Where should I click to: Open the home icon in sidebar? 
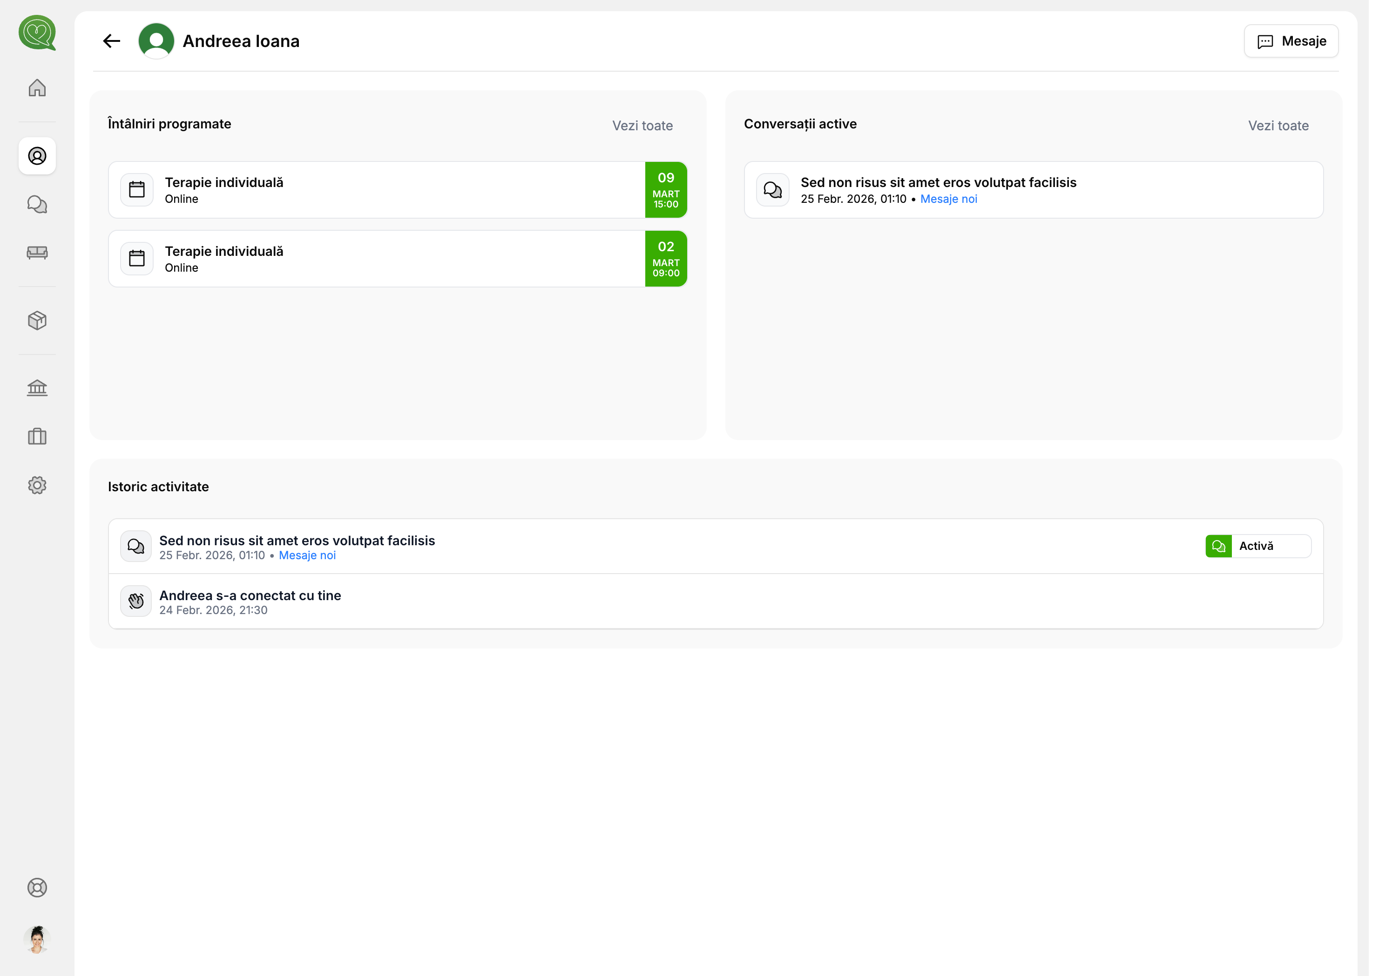click(x=37, y=88)
